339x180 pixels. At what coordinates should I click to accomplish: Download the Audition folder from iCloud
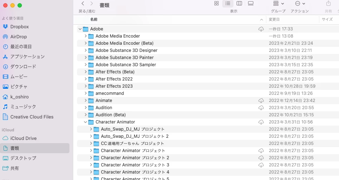[261, 108]
